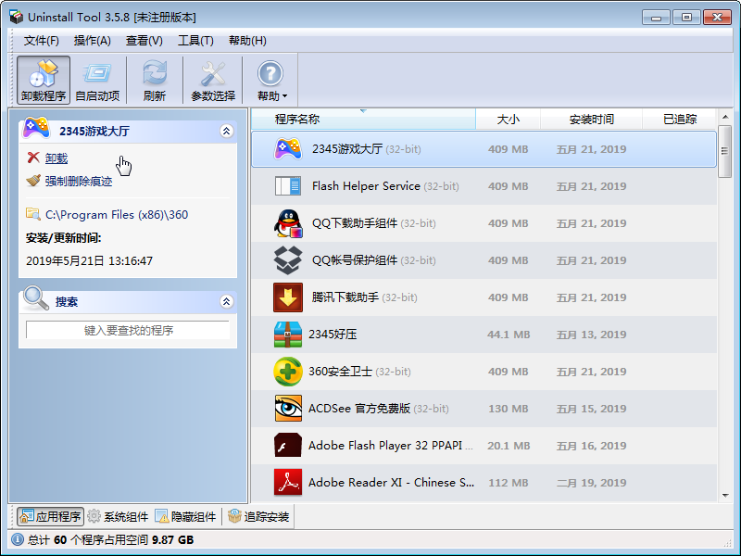Screen dimensions: 741x556
Task: Click the 强制删除痕迹 force removal link
Action: 79,181
